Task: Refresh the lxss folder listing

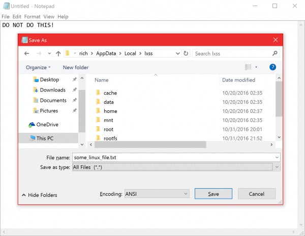Action: point(186,53)
